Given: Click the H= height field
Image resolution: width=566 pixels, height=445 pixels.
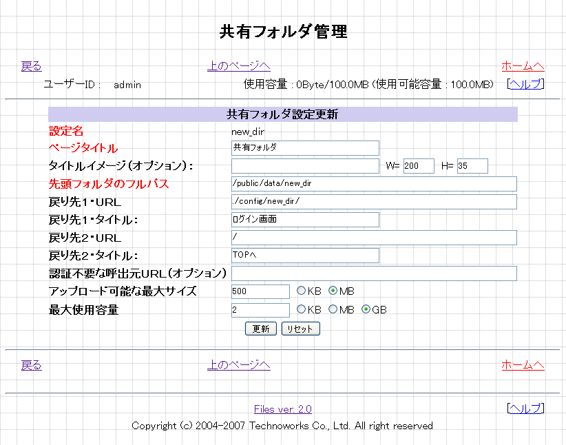Looking at the screenshot, I should pos(472,166).
